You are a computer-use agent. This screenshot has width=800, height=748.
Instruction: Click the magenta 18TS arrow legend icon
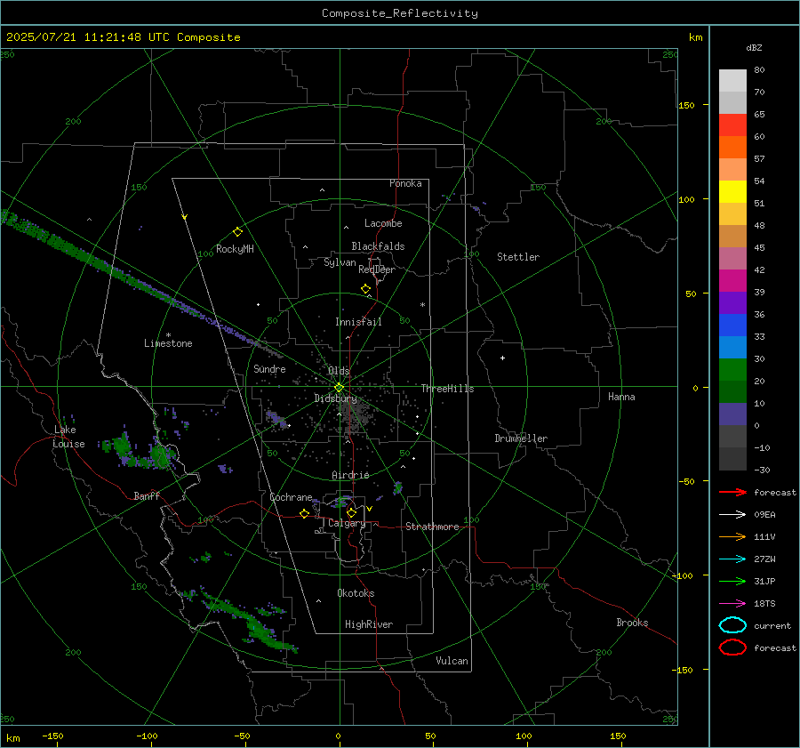(x=732, y=604)
